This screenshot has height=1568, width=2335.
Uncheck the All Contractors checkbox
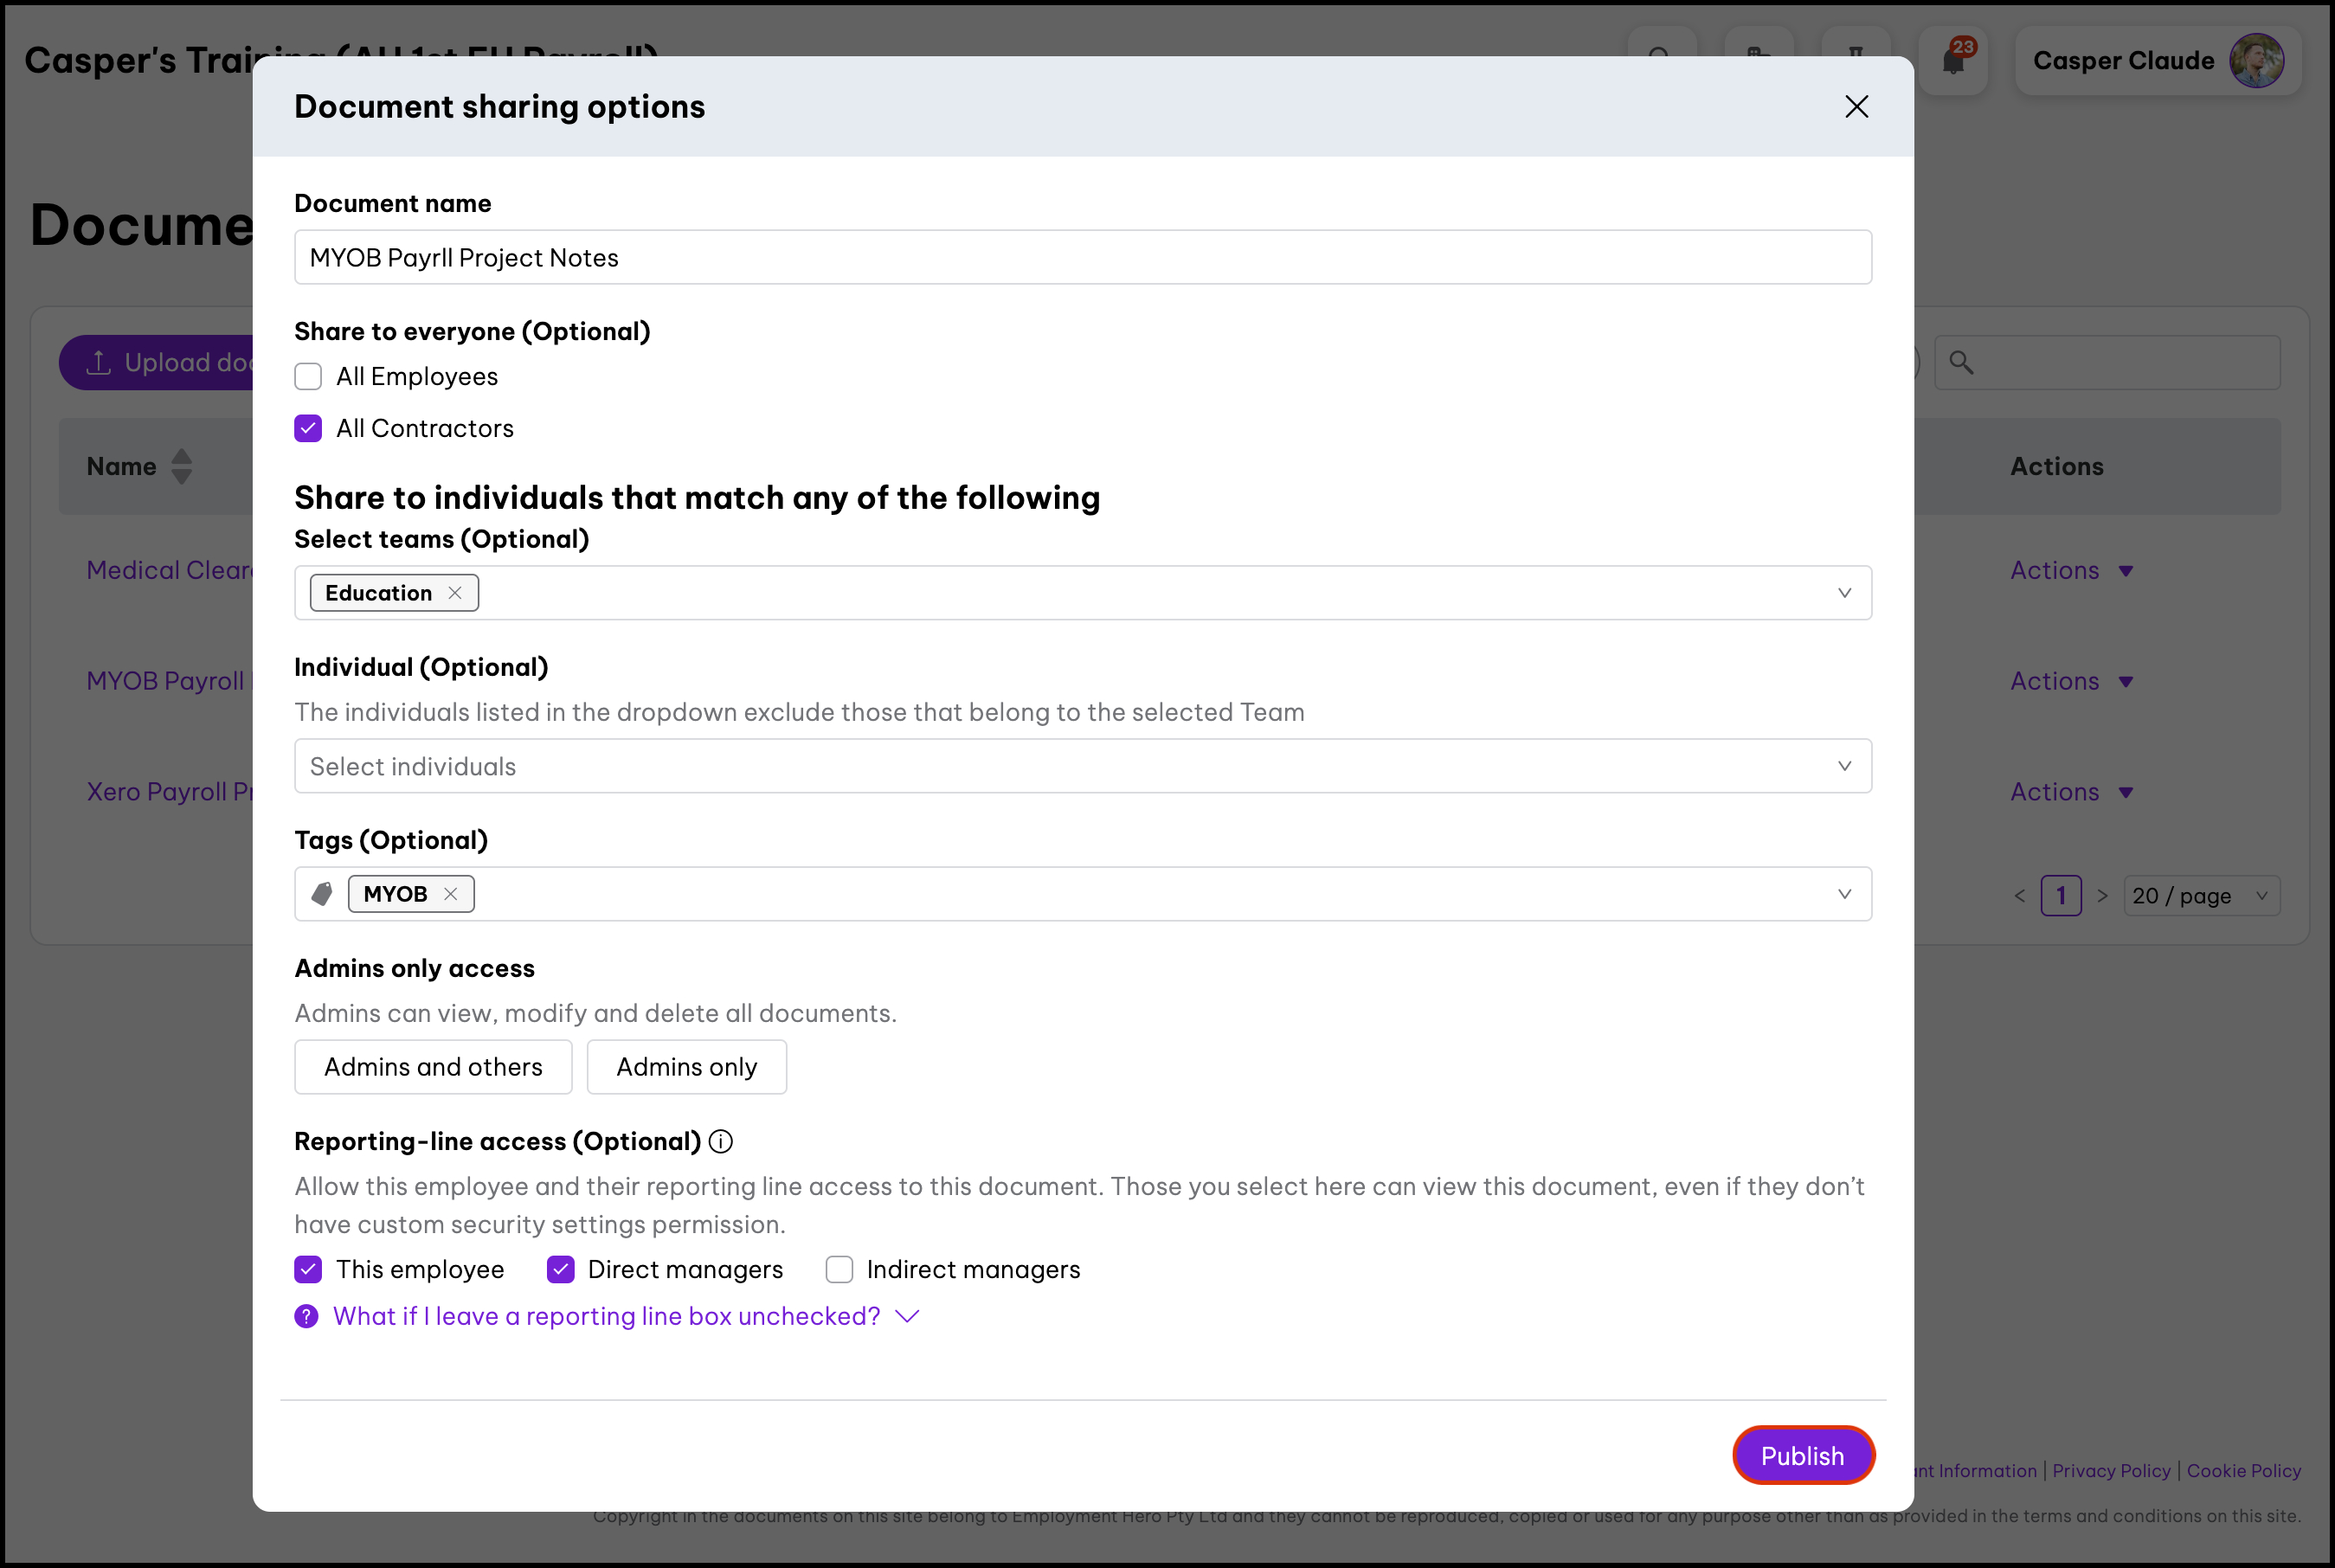tap(308, 429)
